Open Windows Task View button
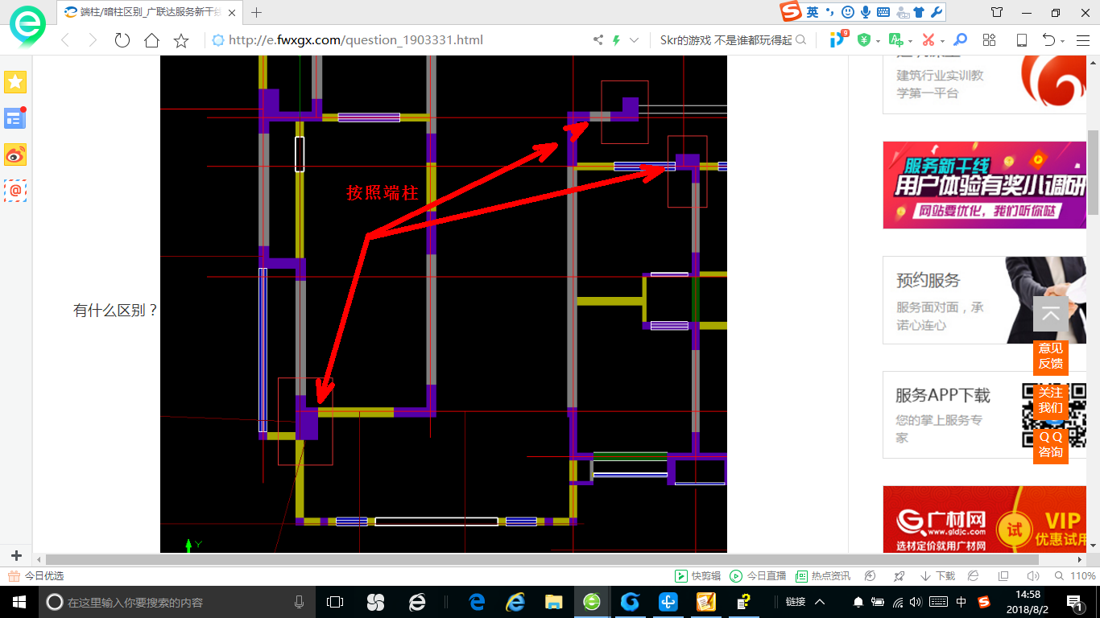1100x618 pixels. 335,602
